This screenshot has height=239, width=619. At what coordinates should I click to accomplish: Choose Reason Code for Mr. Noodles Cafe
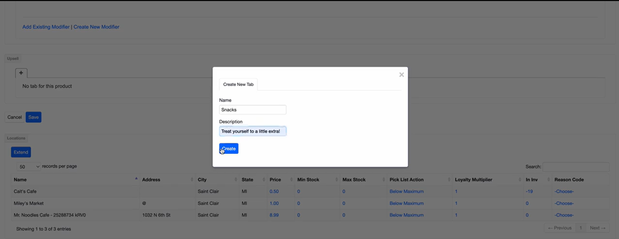tap(564, 215)
